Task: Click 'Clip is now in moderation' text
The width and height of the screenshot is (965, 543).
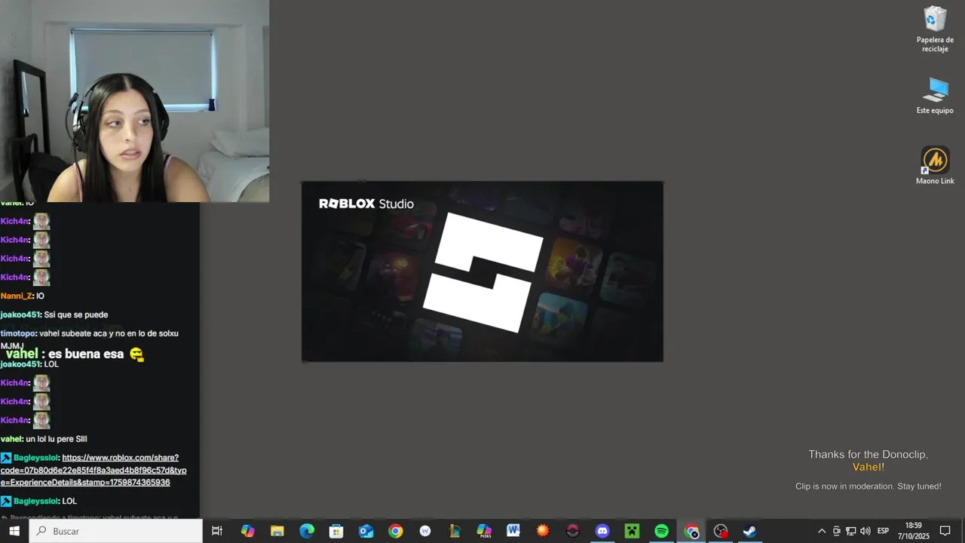Action: (x=868, y=486)
